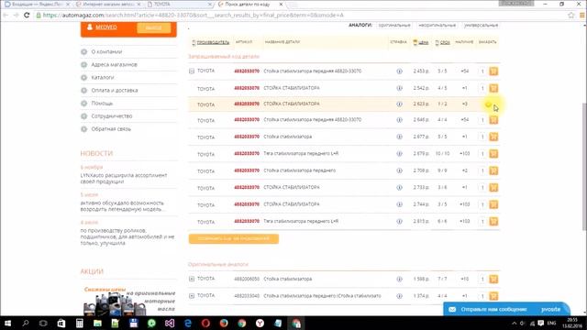Open info icon for the 2 677 р. row
This screenshot has width=587, height=330.
pos(400,137)
